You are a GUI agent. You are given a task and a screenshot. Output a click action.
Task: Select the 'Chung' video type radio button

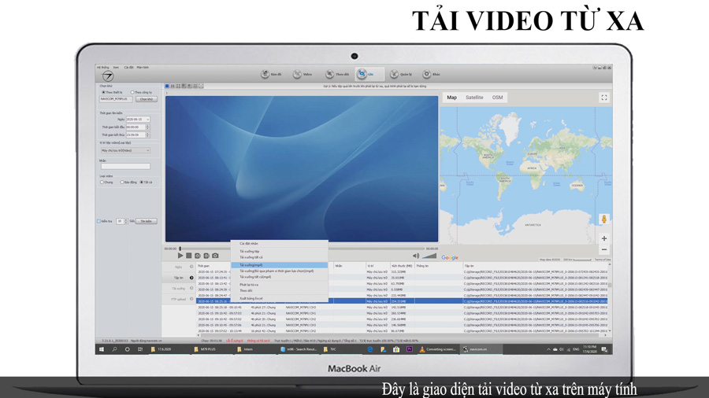[102, 182]
